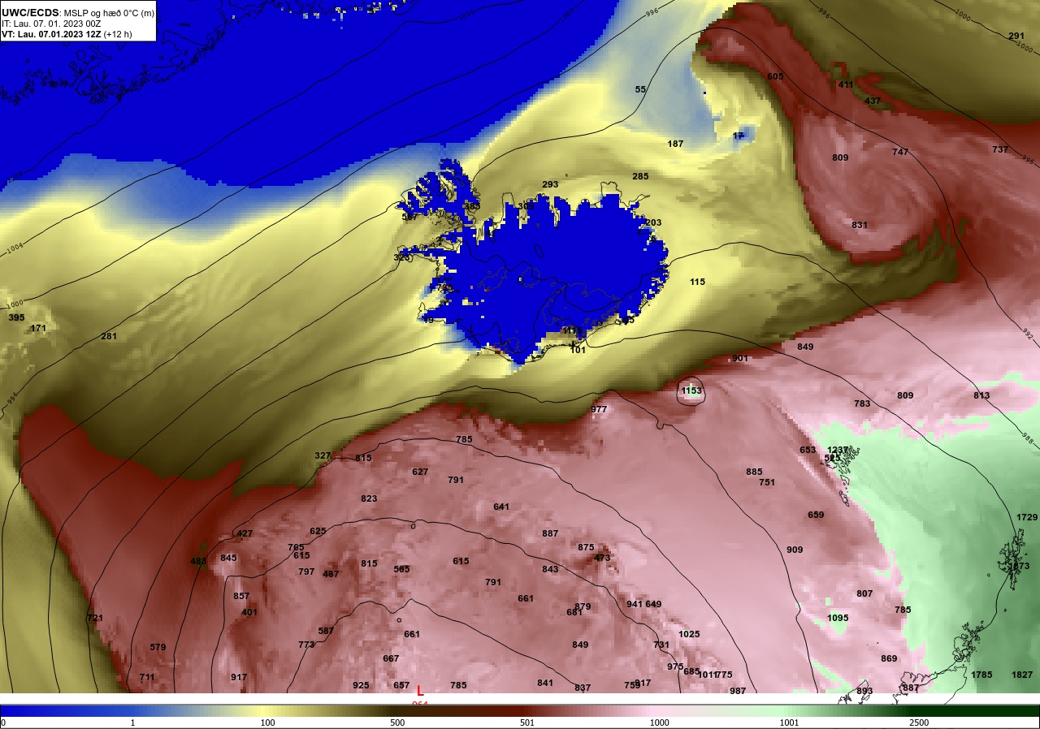Select the VT valid time line
The width and height of the screenshot is (1040, 729).
pos(67,34)
